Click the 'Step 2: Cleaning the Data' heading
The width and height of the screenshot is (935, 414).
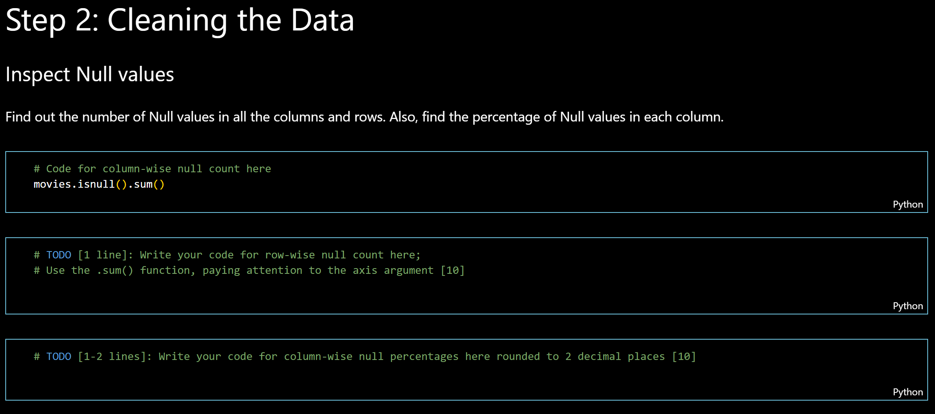tap(180, 20)
